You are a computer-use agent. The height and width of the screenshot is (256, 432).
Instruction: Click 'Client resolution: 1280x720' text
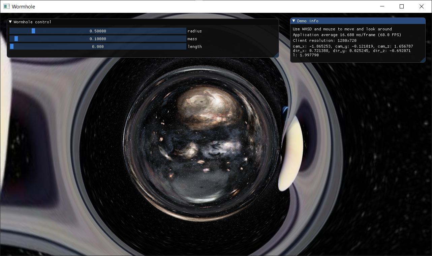(x=325, y=40)
